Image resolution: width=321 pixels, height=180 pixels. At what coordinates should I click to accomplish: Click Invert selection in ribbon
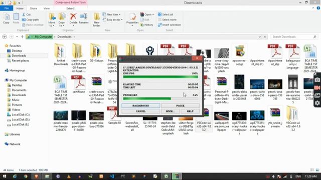(170, 24)
